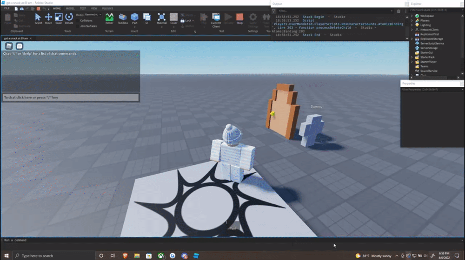Select the 'get a snack at 69 am' document tab
Image resolution: width=465 pixels, height=260 pixels.
[16, 39]
